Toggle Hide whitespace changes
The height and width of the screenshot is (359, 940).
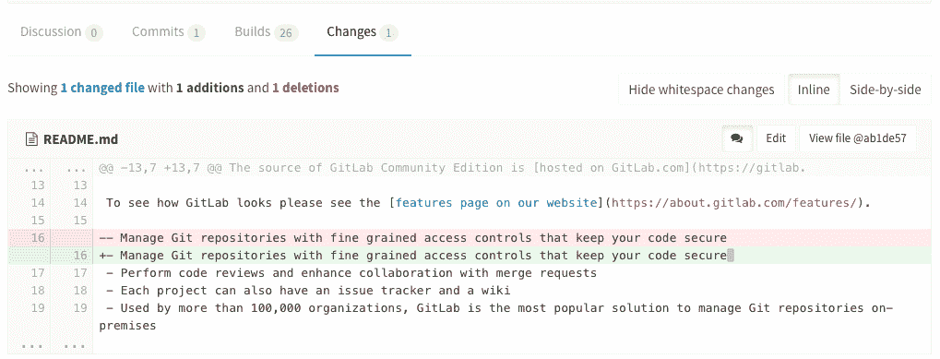click(701, 90)
